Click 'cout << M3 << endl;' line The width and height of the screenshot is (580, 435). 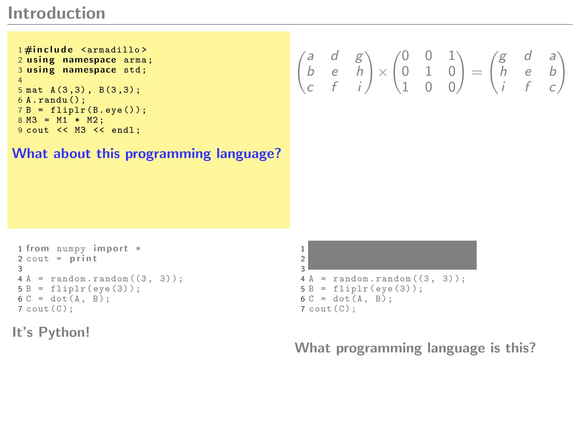pyautogui.click(x=83, y=130)
